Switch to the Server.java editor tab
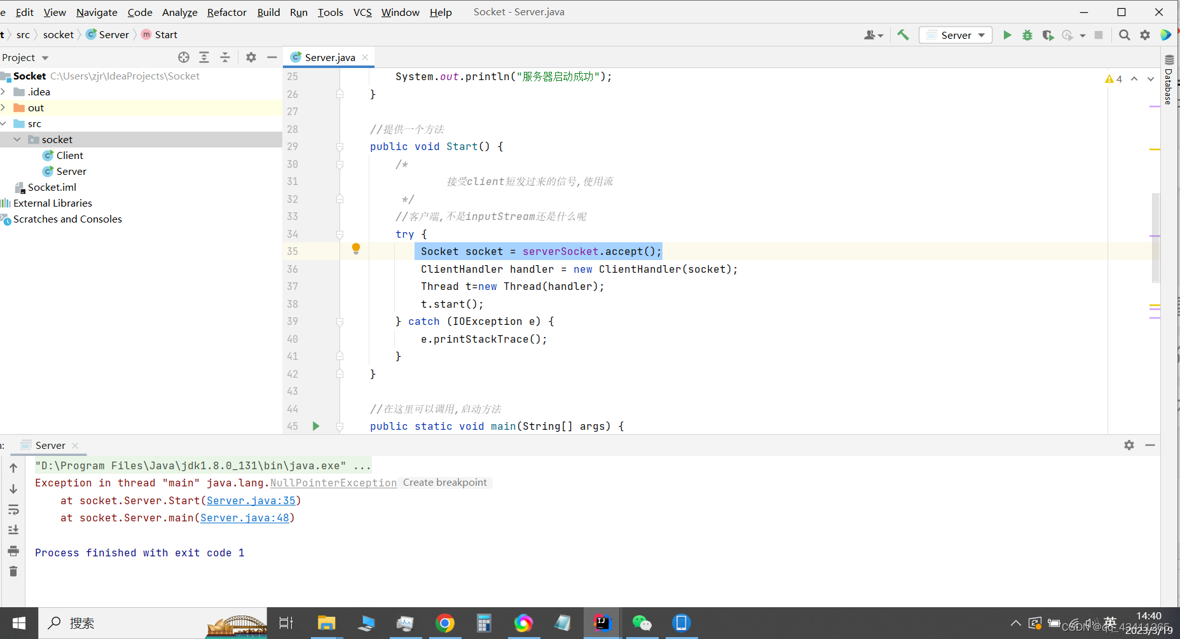This screenshot has width=1180, height=639. [328, 57]
